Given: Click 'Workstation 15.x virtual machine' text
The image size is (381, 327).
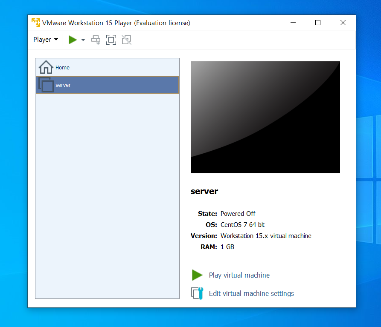Looking at the screenshot, I should 266,236.
